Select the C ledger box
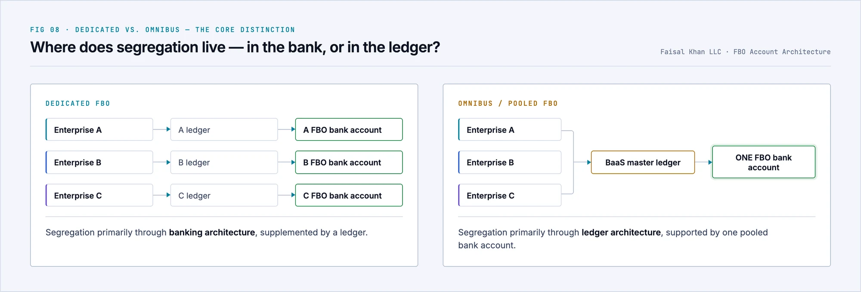 pos(224,195)
